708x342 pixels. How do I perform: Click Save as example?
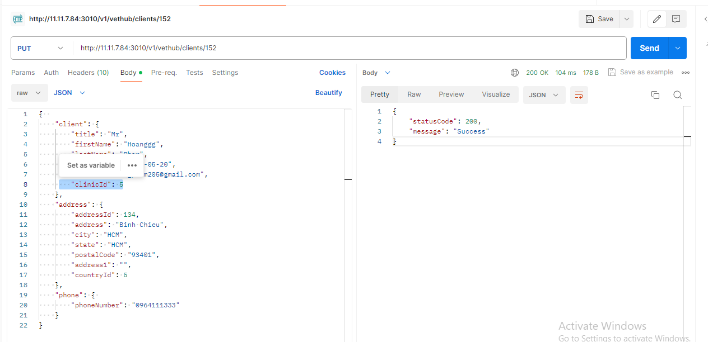tap(641, 73)
